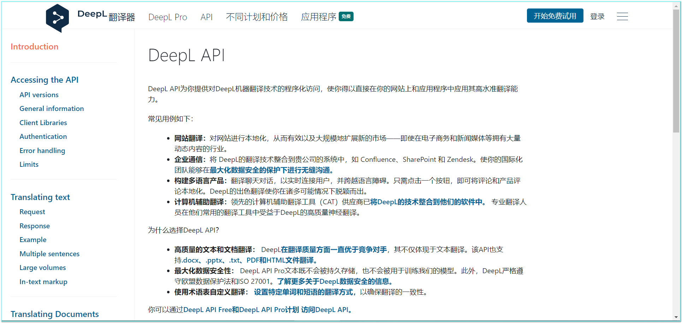This screenshot has height=323, width=682.
Task: Open Error handling sidebar link
Action: point(42,151)
